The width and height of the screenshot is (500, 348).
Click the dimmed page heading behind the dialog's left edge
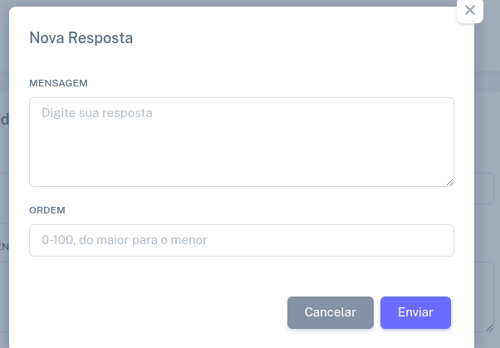[4, 120]
